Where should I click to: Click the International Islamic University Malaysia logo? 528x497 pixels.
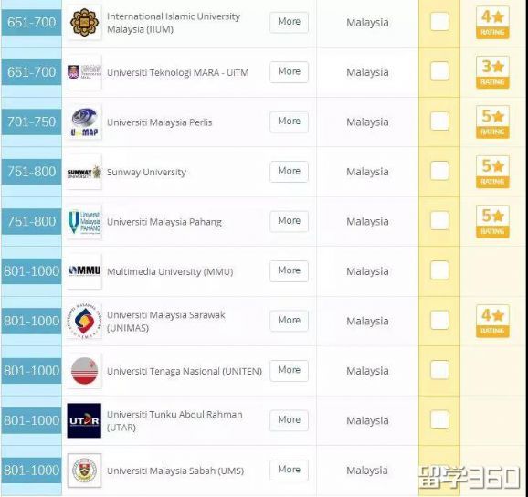pos(84,22)
